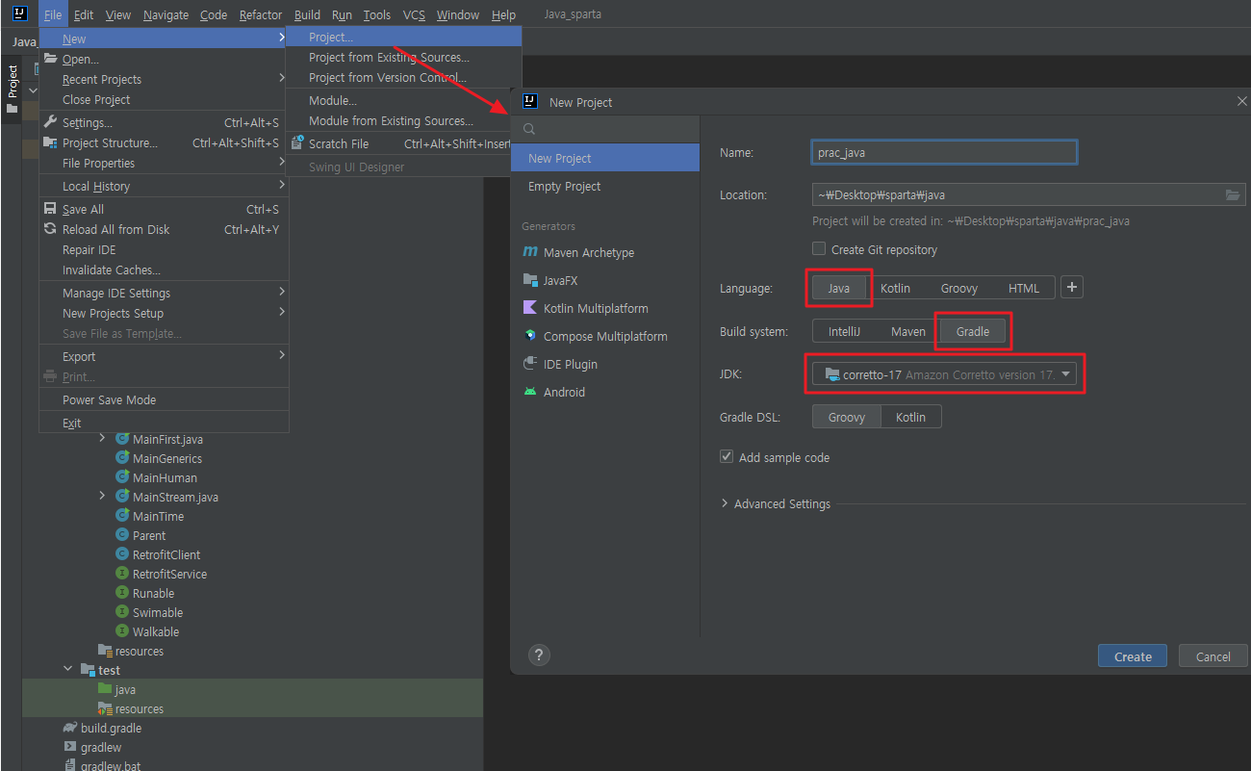Uncheck Add sample code checkbox
This screenshot has height=771, width=1251.
[727, 457]
